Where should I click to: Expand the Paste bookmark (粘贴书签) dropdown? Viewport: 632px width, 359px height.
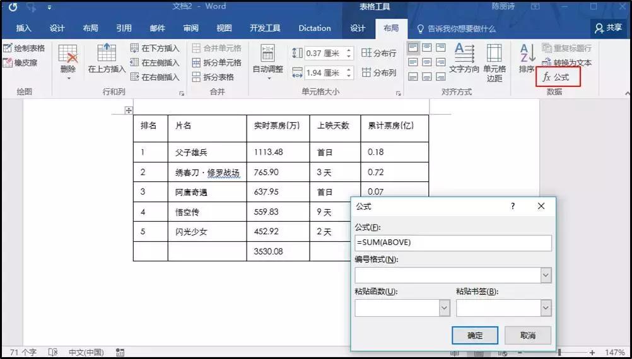tap(546, 308)
